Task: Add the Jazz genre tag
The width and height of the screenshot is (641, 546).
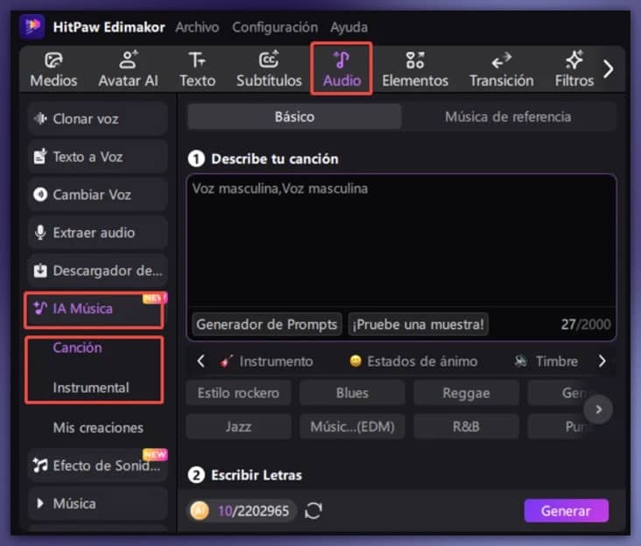Action: pos(238,427)
